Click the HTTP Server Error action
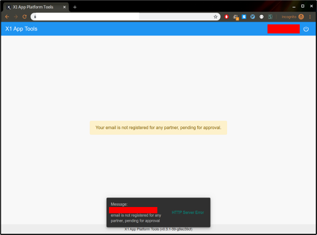This screenshot has height=235, width=317. coord(188,212)
